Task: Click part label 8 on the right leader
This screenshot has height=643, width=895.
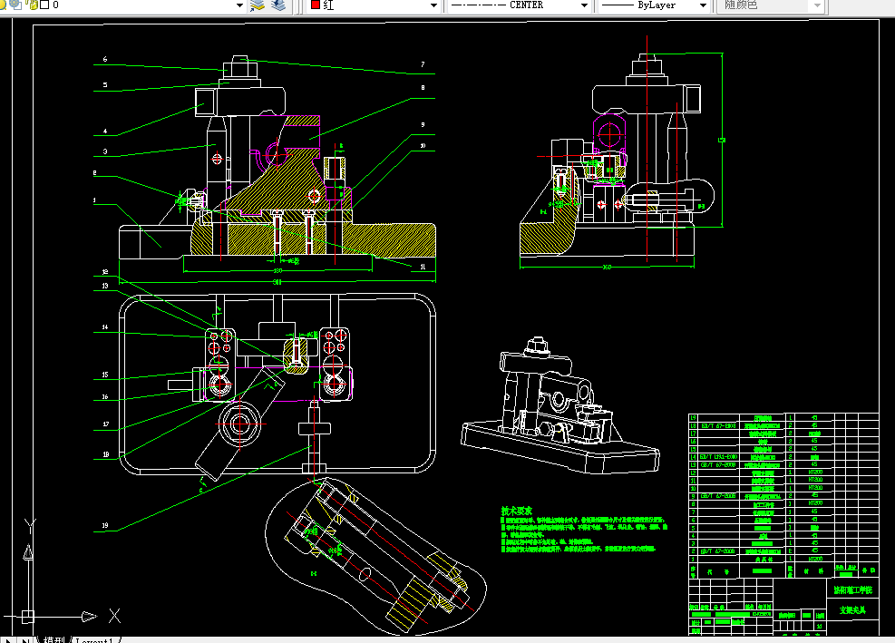Action: (x=423, y=88)
